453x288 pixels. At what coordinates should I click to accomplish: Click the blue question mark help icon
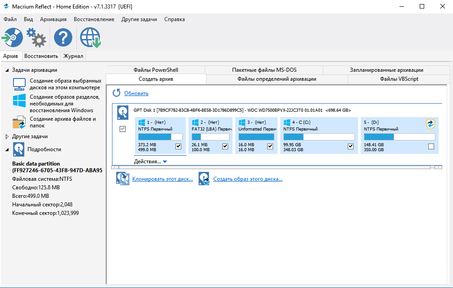63,37
